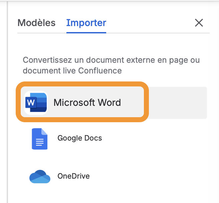Click the white lines on the Docs icon
The width and height of the screenshot is (219, 203).
tap(39, 142)
